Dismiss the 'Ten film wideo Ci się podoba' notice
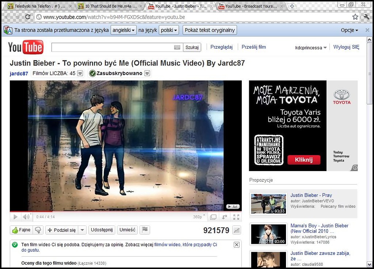 point(236,245)
